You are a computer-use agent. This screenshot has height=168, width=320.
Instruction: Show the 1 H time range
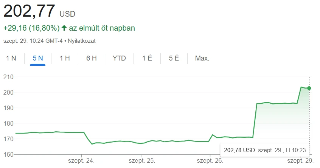65,58
